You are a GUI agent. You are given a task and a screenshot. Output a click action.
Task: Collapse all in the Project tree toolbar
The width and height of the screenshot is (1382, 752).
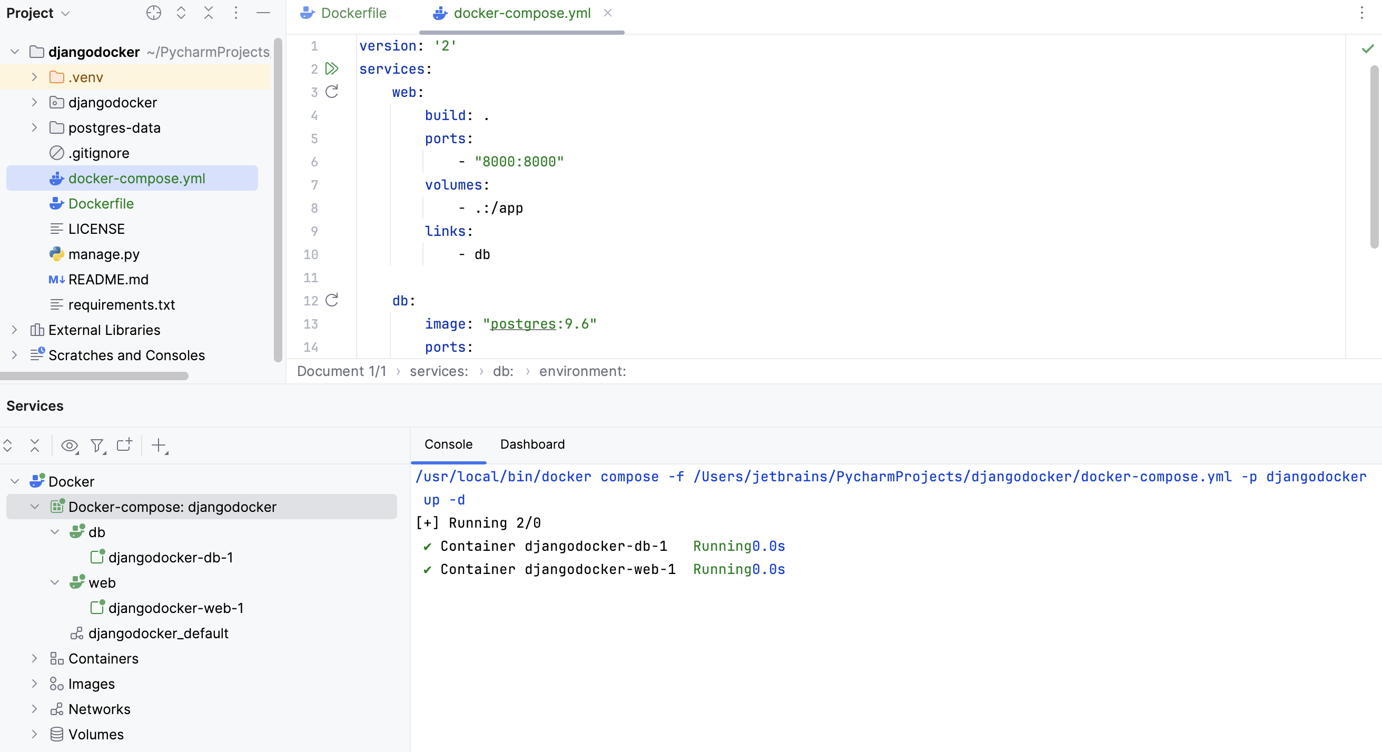(209, 13)
